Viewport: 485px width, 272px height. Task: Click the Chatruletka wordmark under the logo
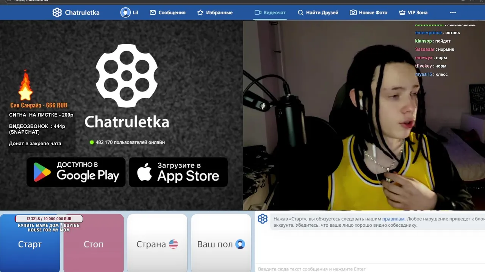pos(127,122)
